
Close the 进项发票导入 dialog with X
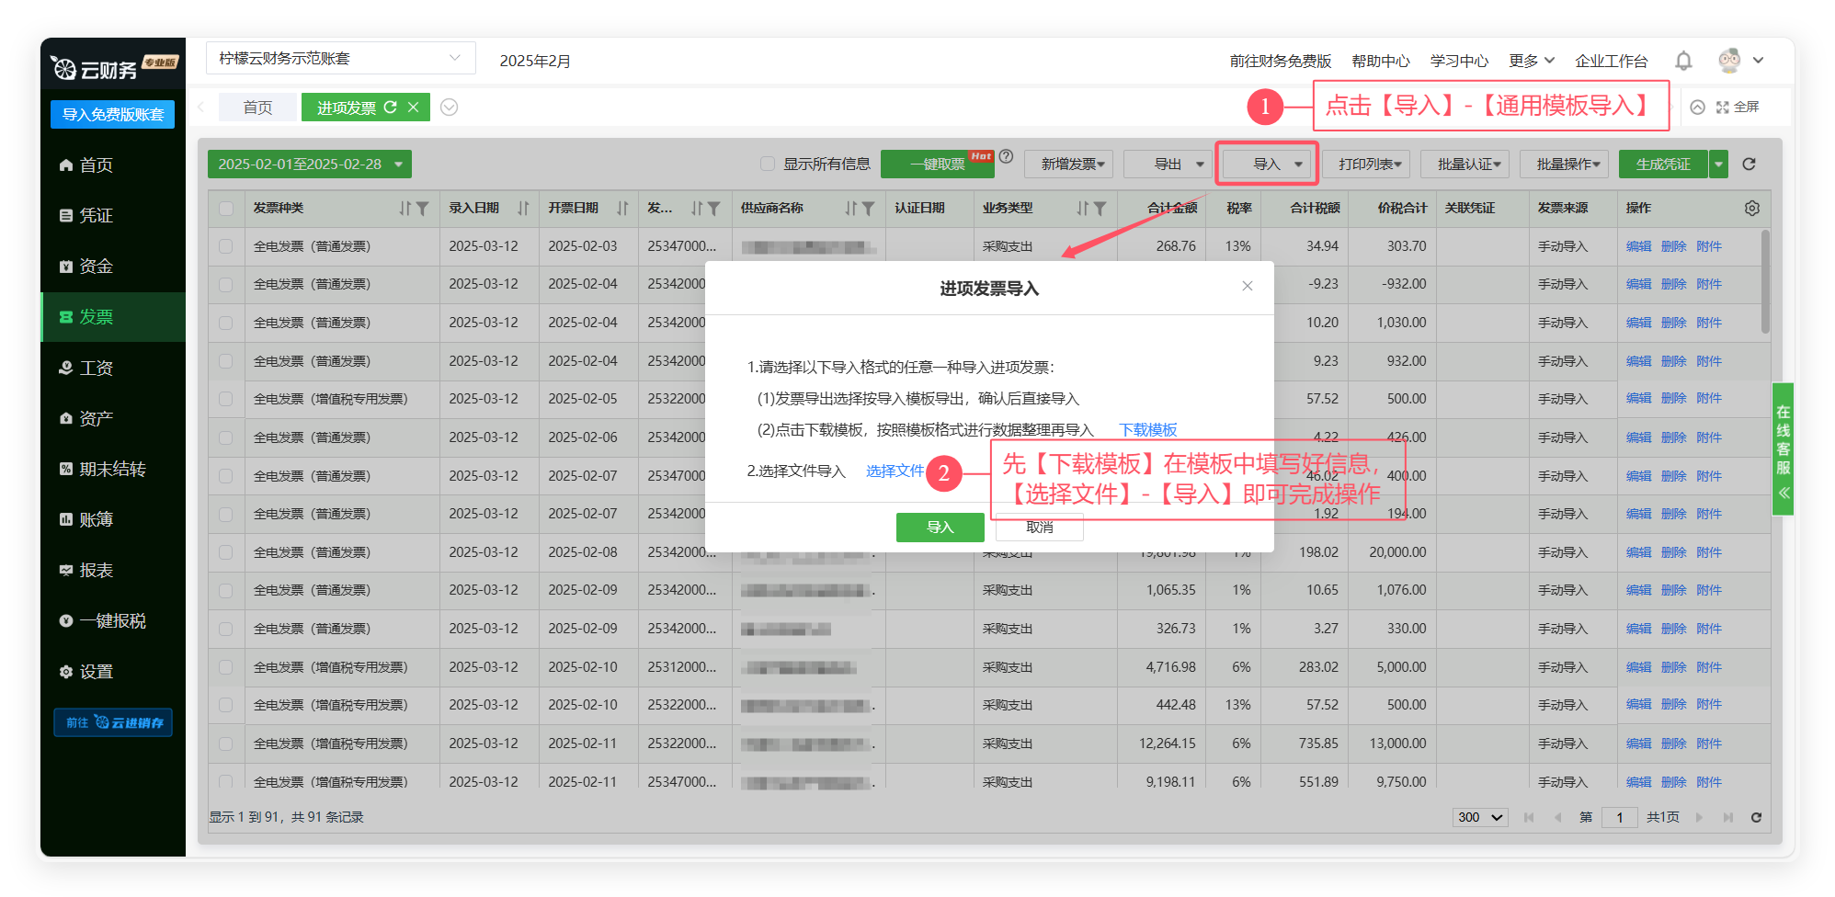[x=1247, y=286]
